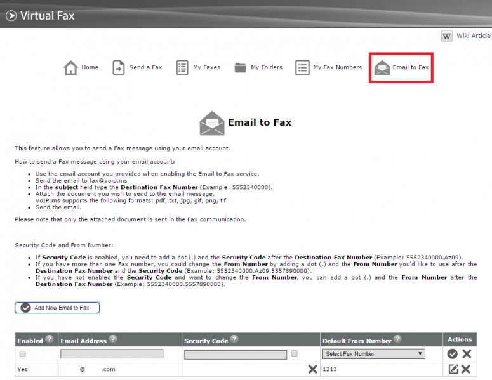Click the Send a Fax document icon

click(118, 67)
